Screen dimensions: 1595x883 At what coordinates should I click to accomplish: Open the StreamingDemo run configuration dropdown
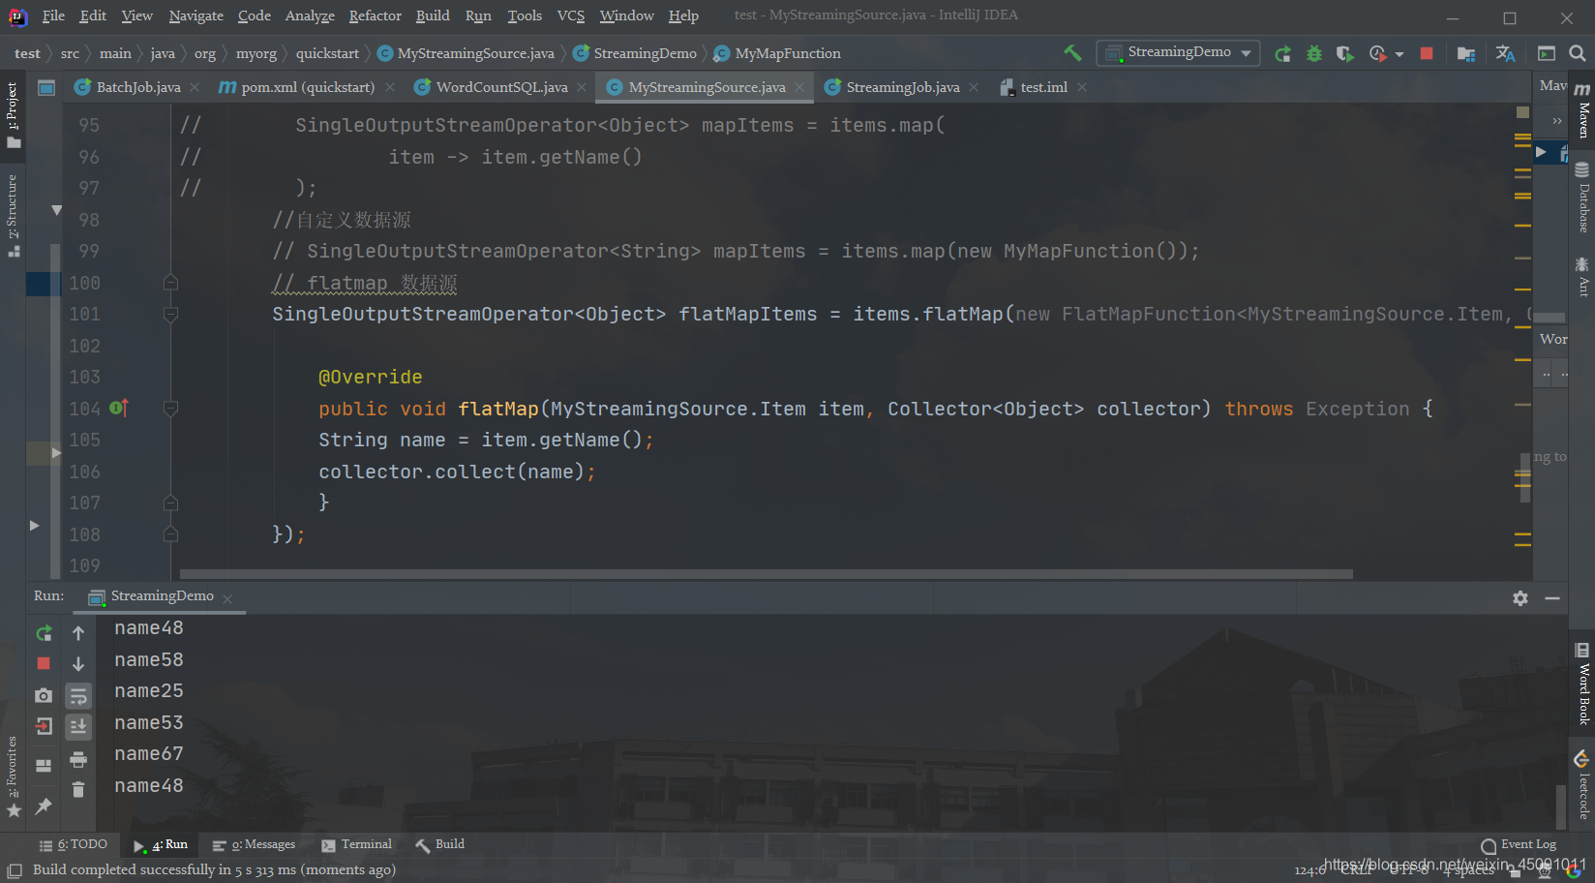coord(1178,53)
